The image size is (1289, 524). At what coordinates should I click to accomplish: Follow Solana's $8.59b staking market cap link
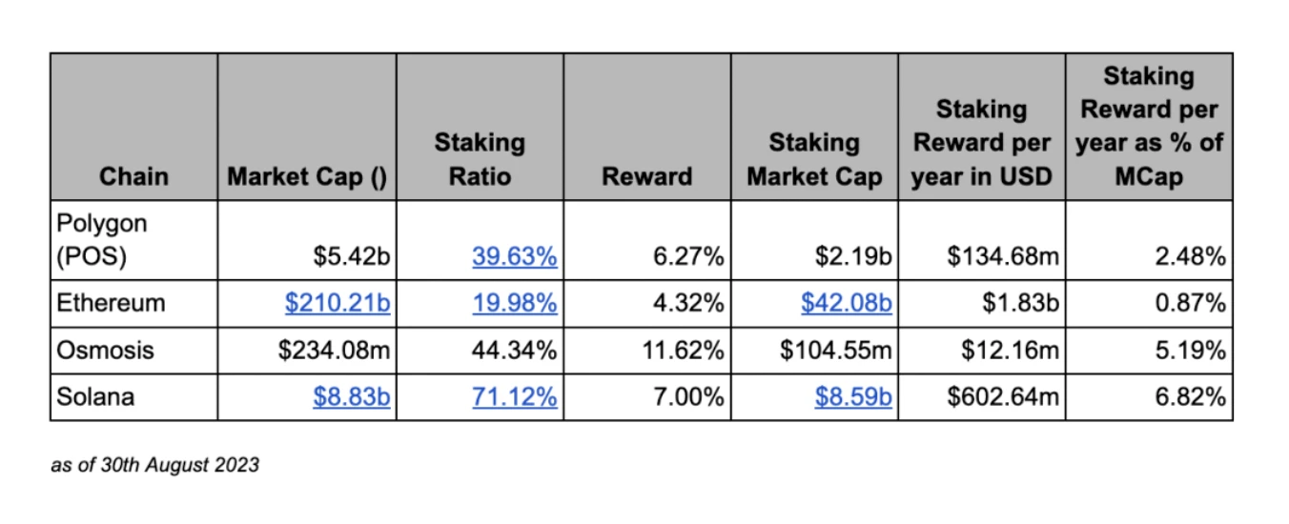pos(853,396)
